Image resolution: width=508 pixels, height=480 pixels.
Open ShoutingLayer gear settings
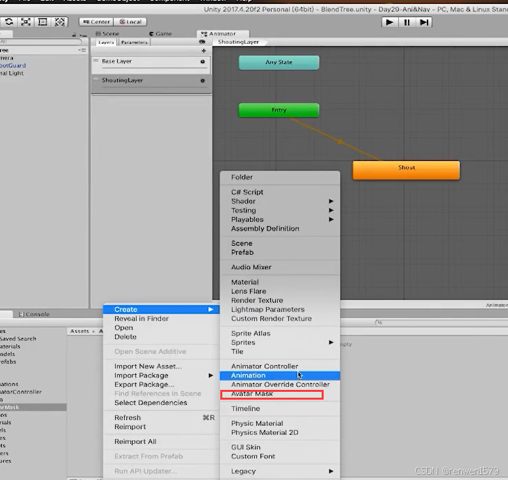pyautogui.click(x=203, y=80)
